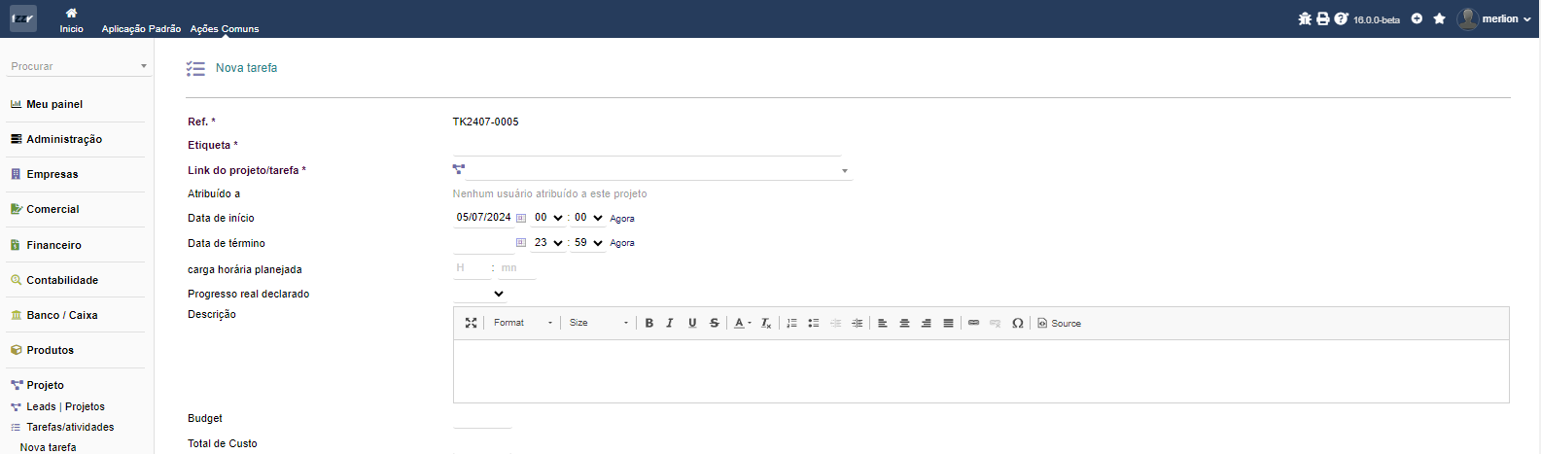Open Tarefas/atividades in the sidebar

70,427
